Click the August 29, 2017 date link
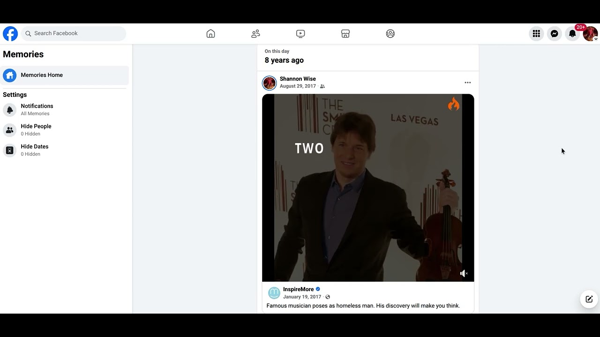 (x=298, y=86)
